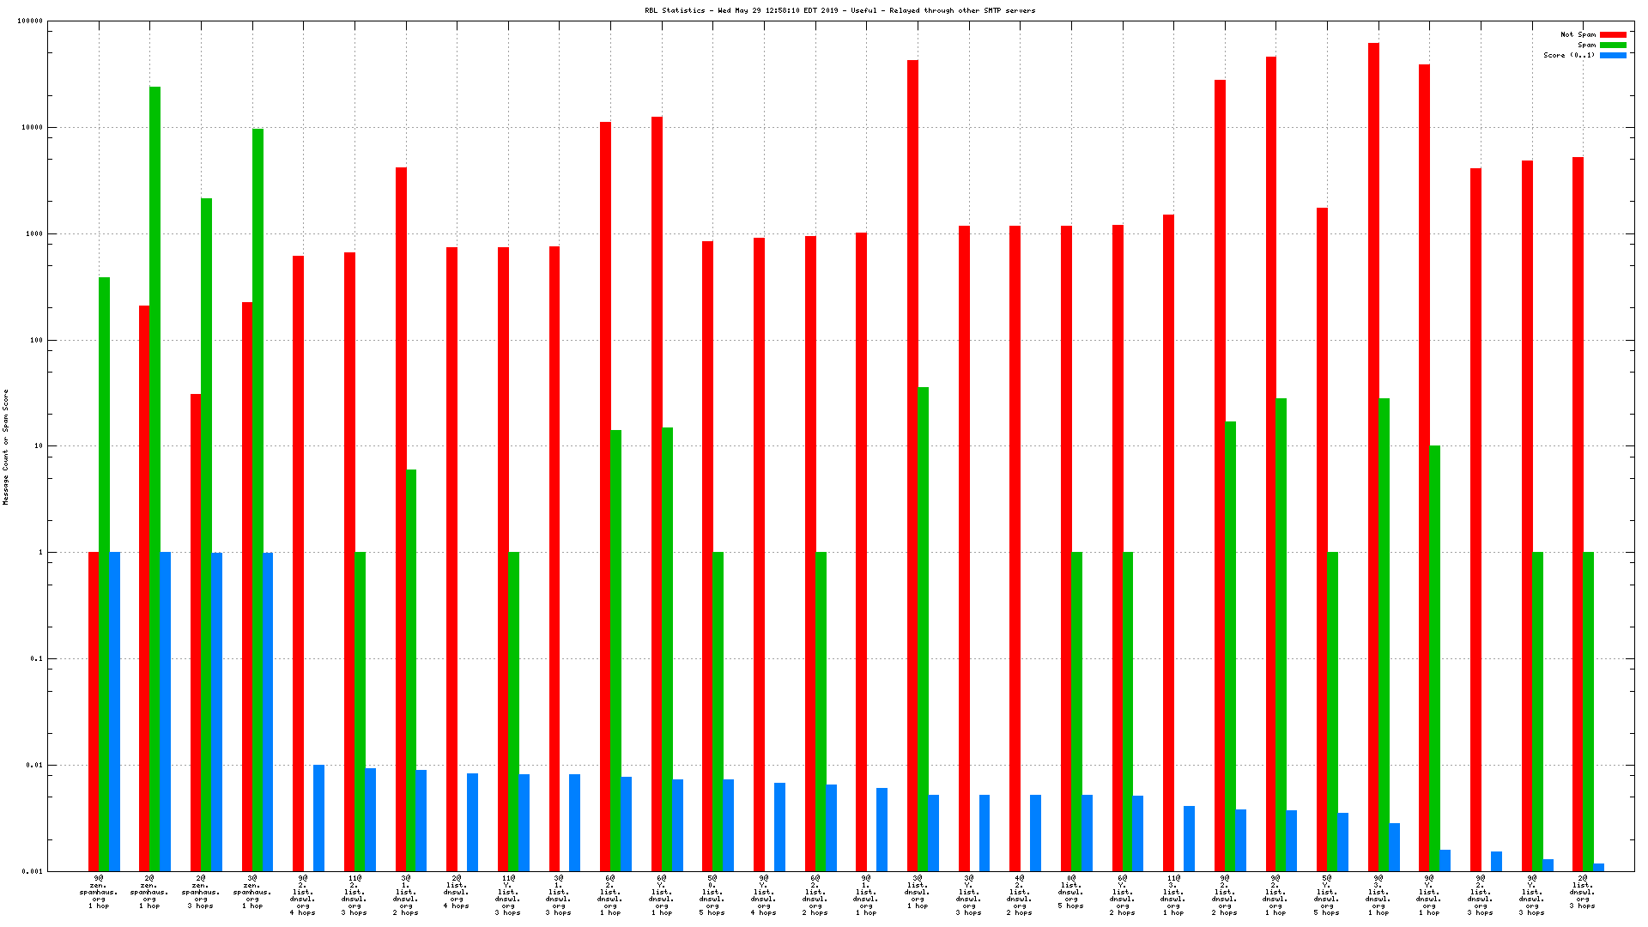The height and width of the screenshot is (927, 1648).
Task: Click the "2@ zen.spamhaus.org 3 hops" x-axis label
Action: coord(201,892)
